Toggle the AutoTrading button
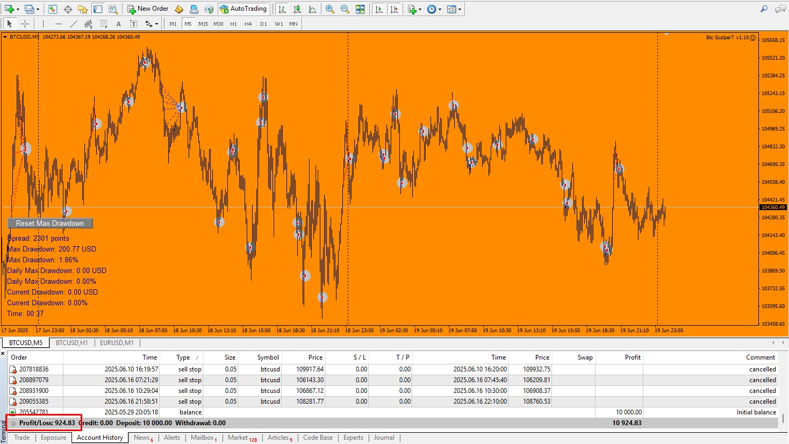 (243, 9)
